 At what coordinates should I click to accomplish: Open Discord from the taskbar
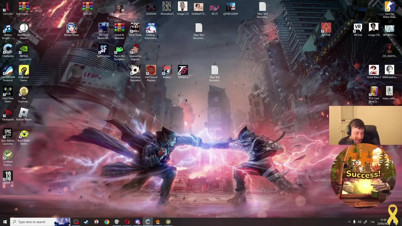[138, 222]
